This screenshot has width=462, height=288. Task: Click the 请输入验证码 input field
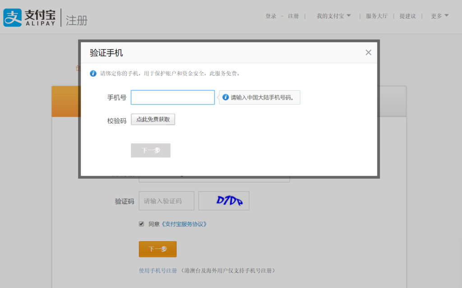point(166,201)
